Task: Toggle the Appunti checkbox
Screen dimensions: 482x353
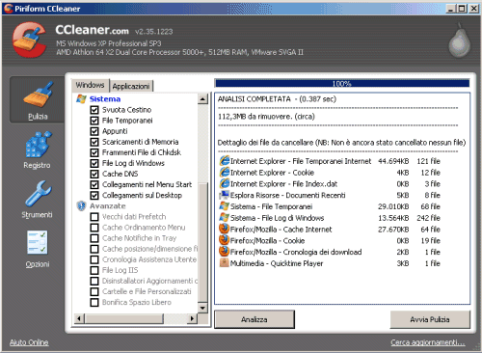Action: 94,131
